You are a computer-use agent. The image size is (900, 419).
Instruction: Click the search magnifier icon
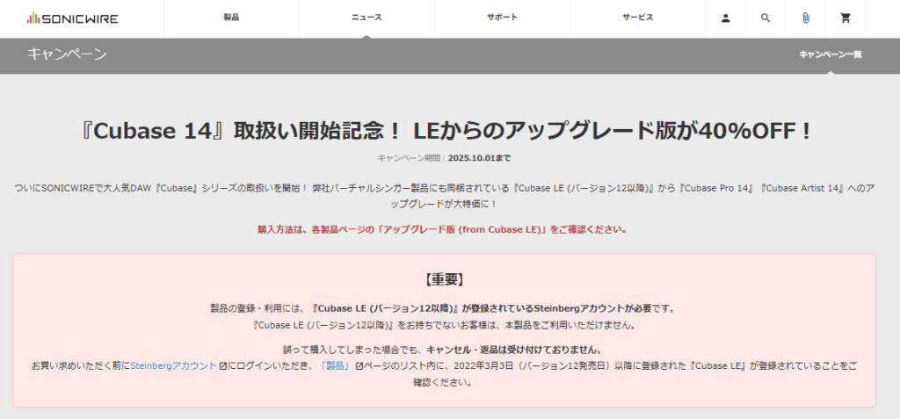click(x=765, y=18)
